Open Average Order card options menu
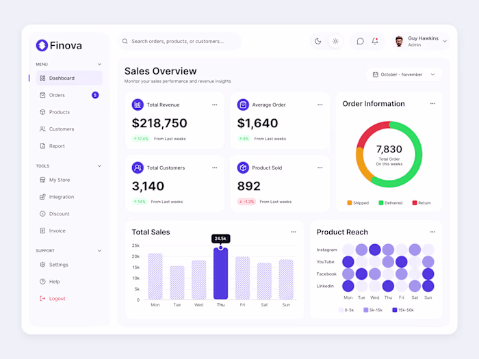Screen dimensions: 479x359 (320, 105)
